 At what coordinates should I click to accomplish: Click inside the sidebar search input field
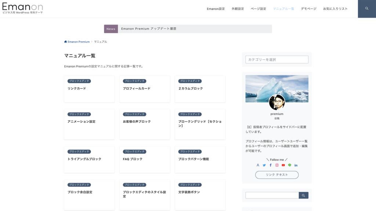(272, 195)
